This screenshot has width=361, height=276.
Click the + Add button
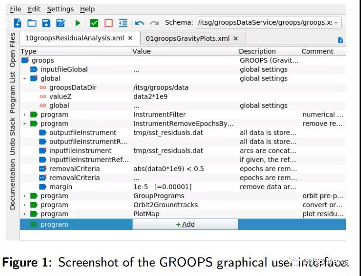click(x=185, y=224)
